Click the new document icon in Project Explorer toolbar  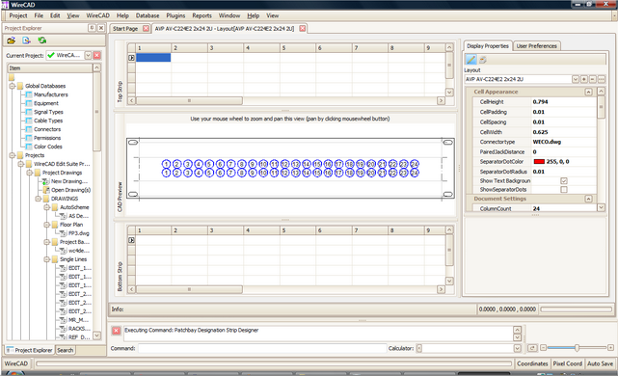pyautogui.click(x=26, y=40)
